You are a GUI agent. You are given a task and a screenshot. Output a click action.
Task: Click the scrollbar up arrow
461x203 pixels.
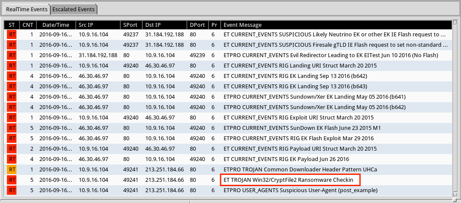[x=455, y=23]
